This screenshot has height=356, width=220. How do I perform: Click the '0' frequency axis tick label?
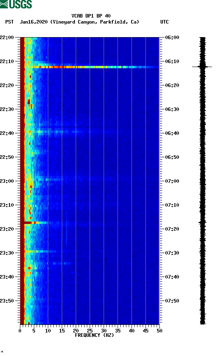pos(20,331)
